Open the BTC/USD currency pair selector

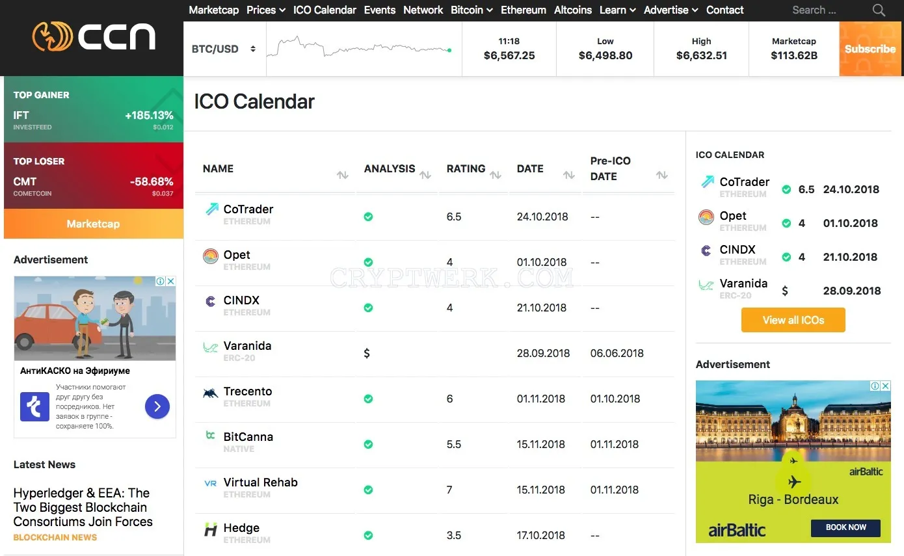point(224,49)
